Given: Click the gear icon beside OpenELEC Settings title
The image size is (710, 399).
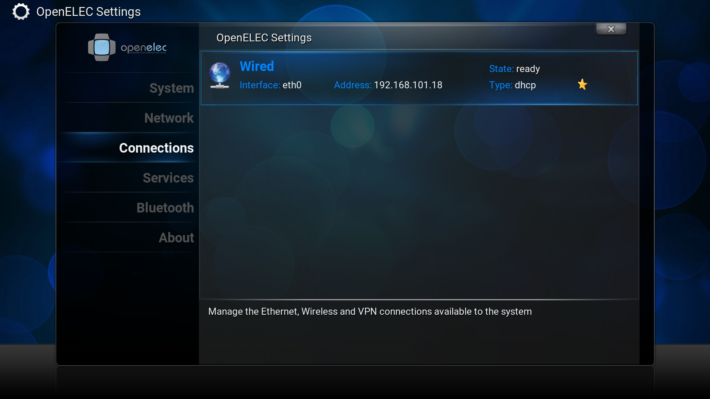Looking at the screenshot, I should (x=21, y=11).
